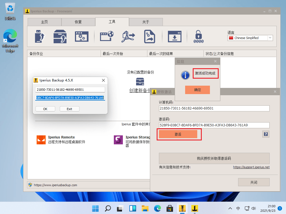
Task: Open taskbar search
Action: coord(108,208)
